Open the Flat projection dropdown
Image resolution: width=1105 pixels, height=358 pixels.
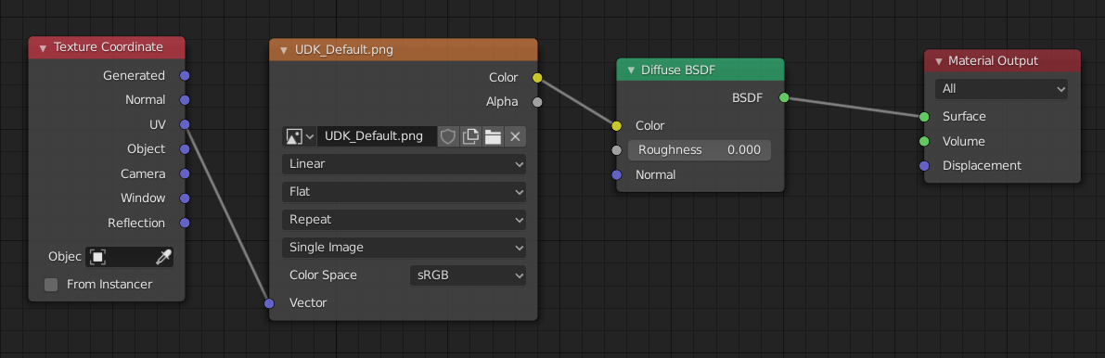[x=404, y=192]
